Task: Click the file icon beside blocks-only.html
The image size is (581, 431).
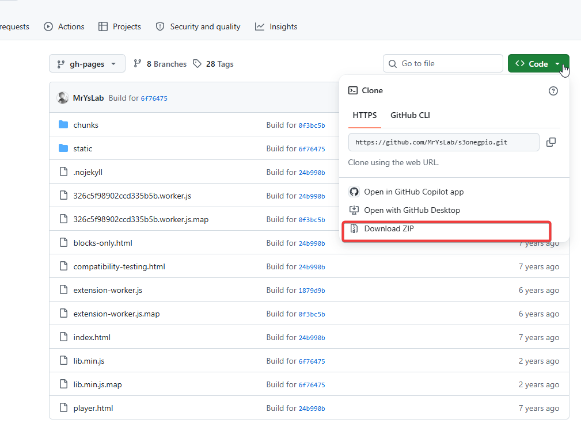Action: (64, 242)
